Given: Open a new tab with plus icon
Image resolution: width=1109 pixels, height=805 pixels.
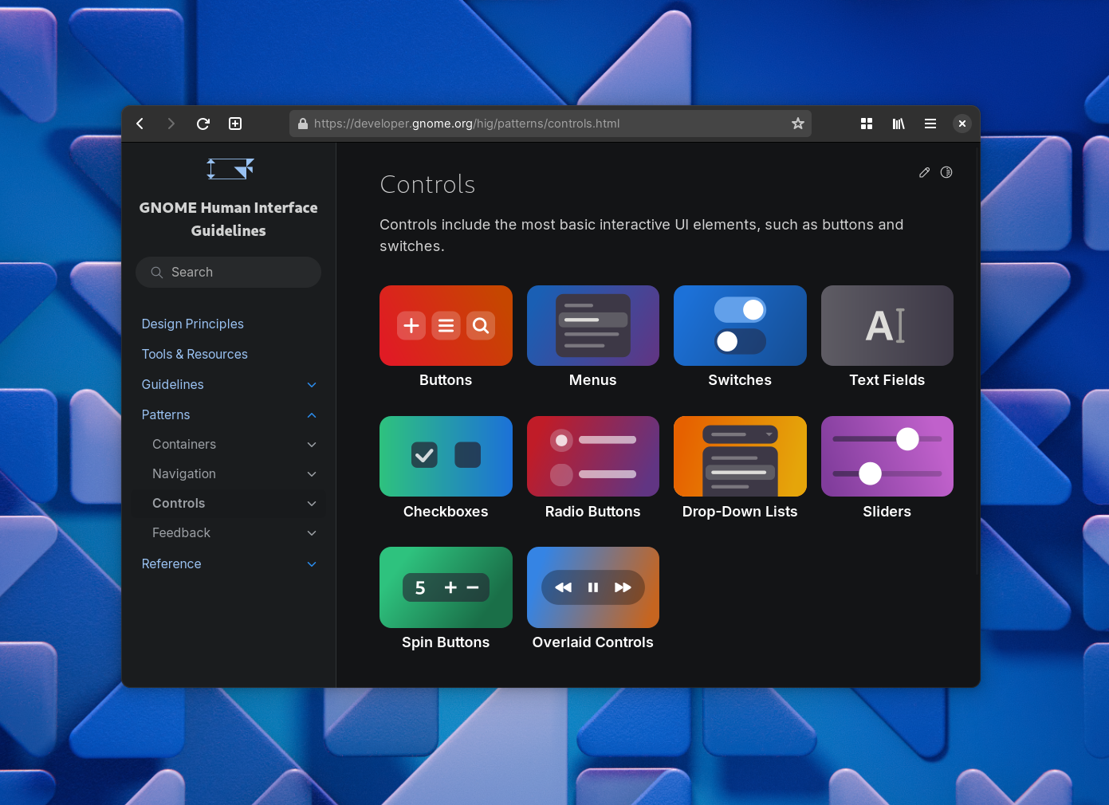Looking at the screenshot, I should [235, 124].
